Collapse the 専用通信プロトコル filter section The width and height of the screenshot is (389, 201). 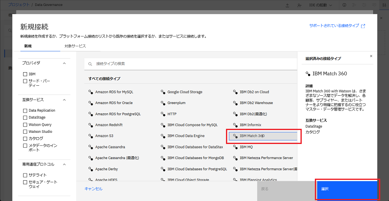click(x=64, y=164)
